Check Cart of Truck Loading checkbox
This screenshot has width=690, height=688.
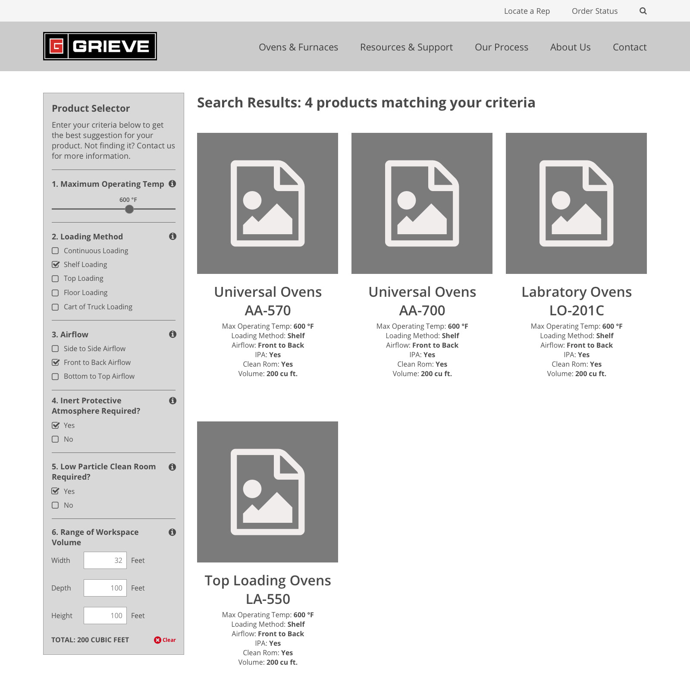click(x=55, y=307)
